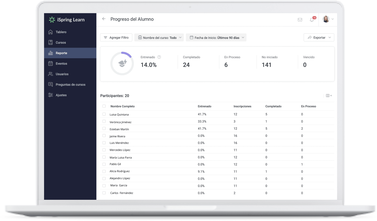The height and width of the screenshot is (221, 377).
Task: Click the circular Entrenado progress chart
Action: [122, 63]
